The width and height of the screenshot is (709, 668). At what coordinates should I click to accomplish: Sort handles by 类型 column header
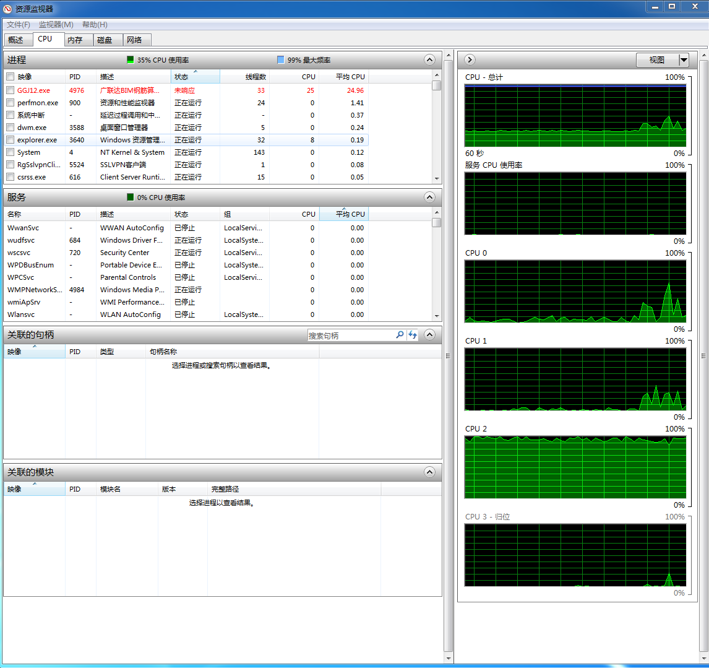[121, 352]
